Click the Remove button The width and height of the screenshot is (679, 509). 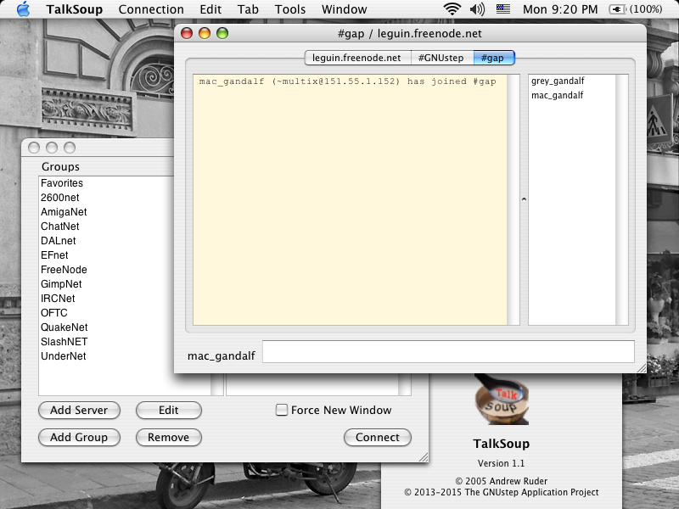[x=168, y=437]
